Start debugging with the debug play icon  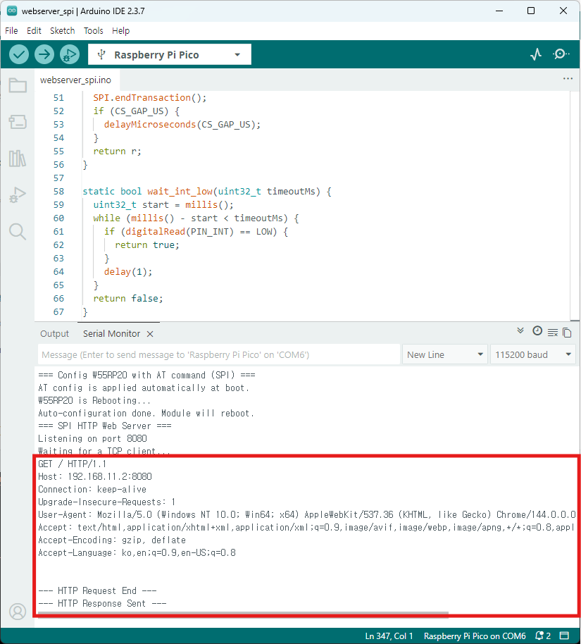69,54
